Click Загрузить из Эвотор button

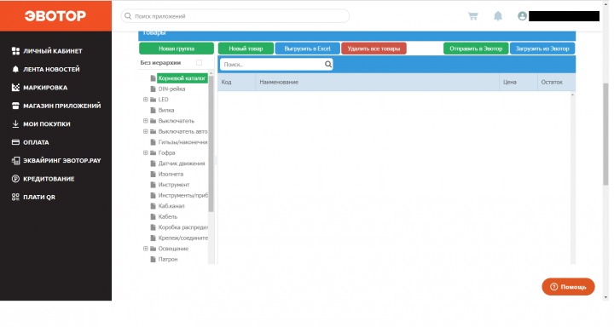pyautogui.click(x=542, y=49)
